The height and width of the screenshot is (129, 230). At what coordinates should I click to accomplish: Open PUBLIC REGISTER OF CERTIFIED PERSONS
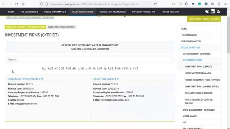[199, 101]
